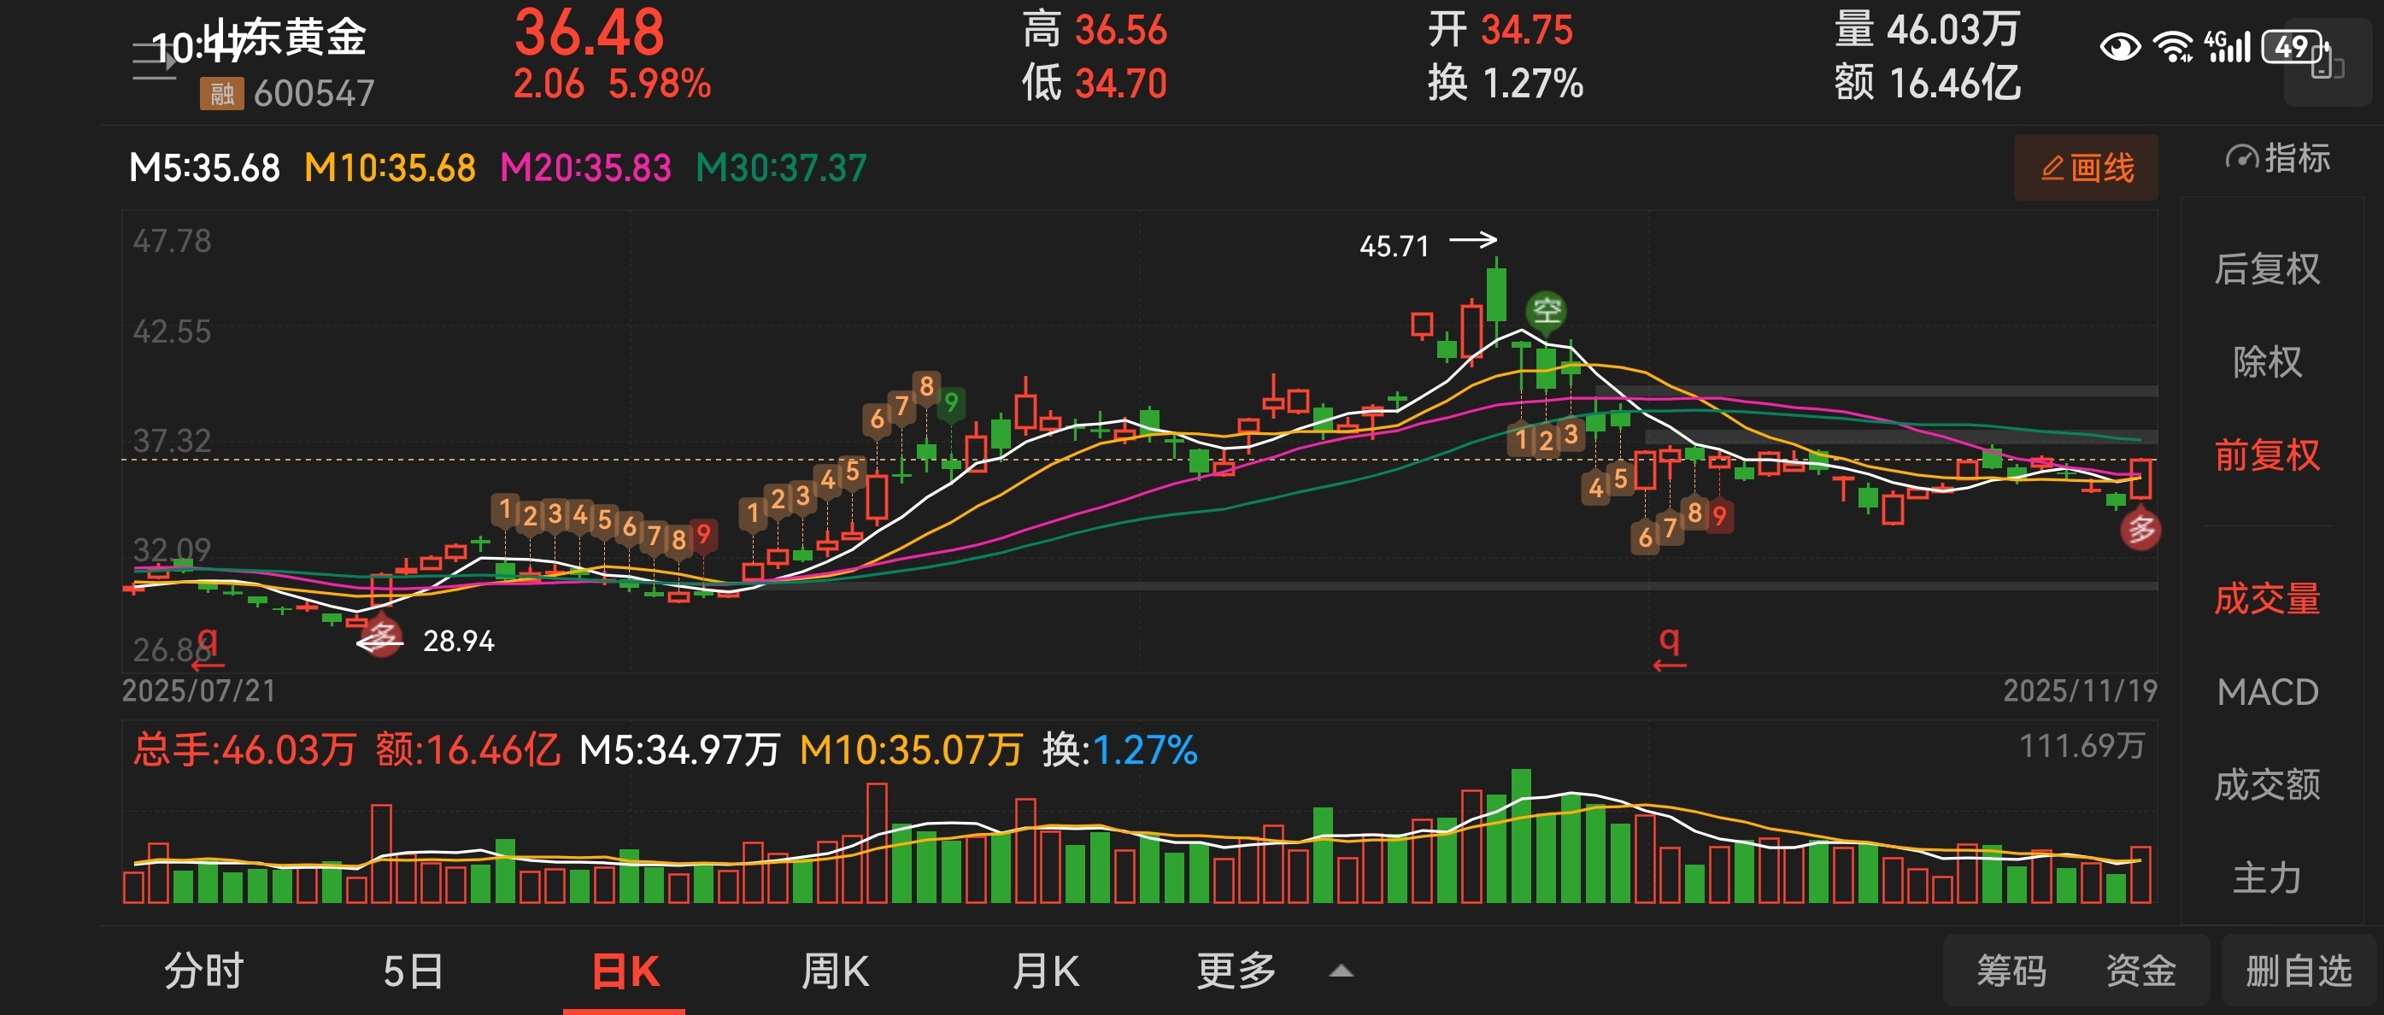Click the rotate-screen icon in the top right
The width and height of the screenshot is (2384, 1015).
point(2327,64)
